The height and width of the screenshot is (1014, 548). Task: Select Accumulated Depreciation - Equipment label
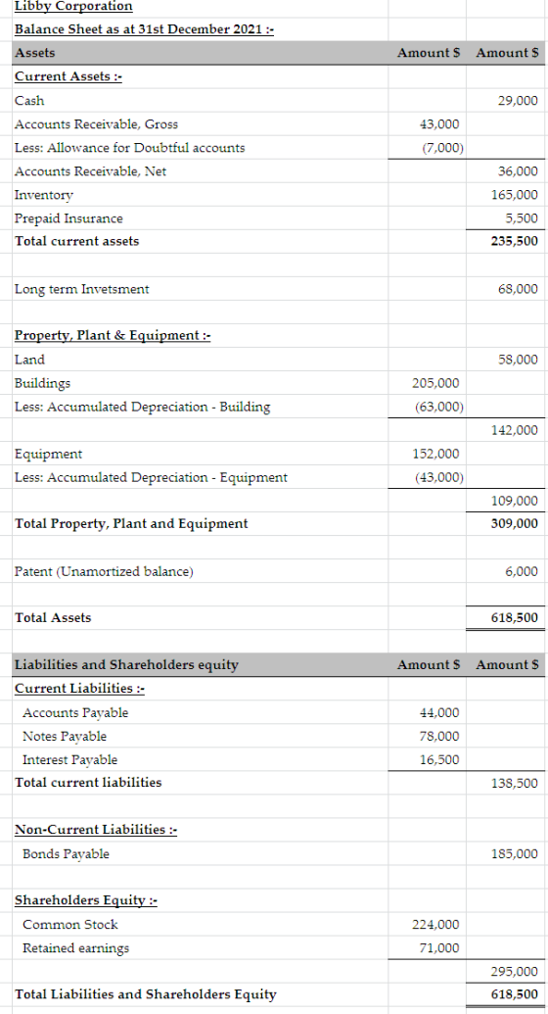click(x=152, y=478)
